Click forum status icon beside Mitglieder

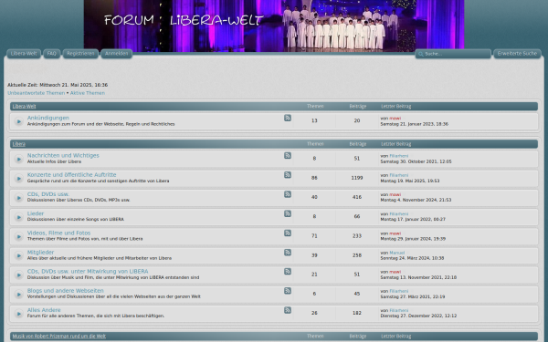point(18,255)
